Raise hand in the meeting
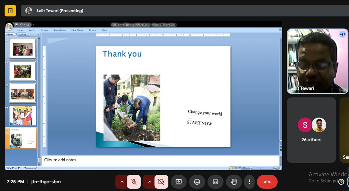Viewport: 349px width, 191px height. (x=234, y=182)
